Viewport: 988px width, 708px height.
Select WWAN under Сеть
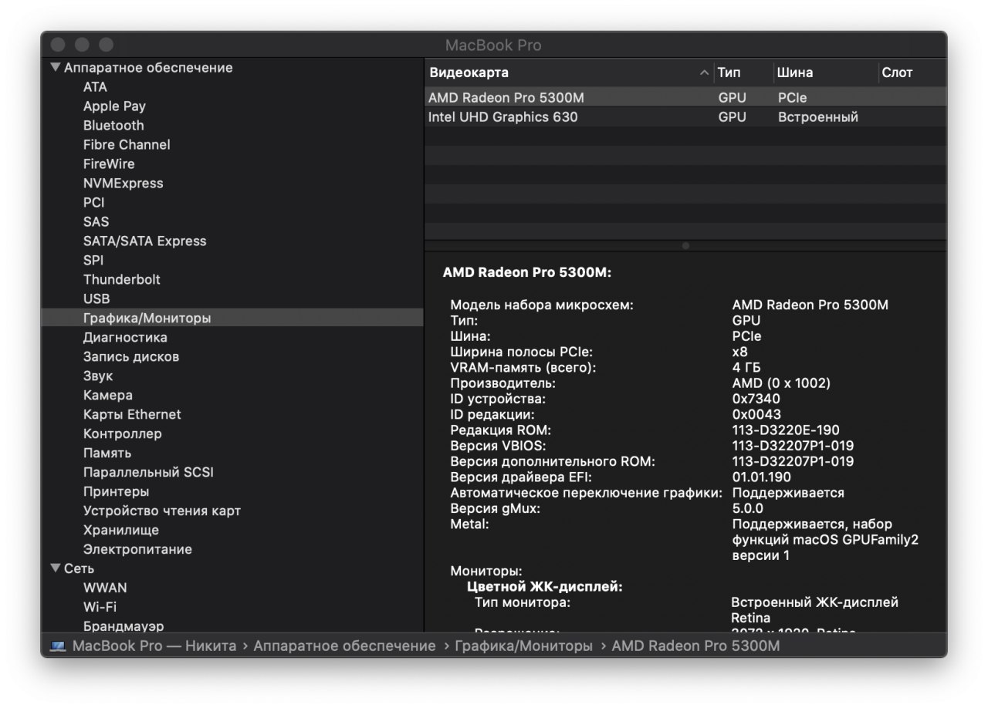[x=105, y=588]
